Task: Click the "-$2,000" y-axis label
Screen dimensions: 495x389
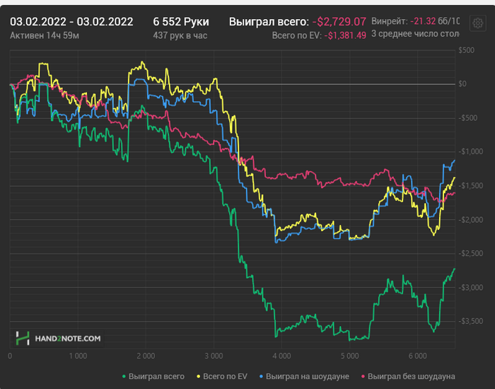Action: [471, 220]
